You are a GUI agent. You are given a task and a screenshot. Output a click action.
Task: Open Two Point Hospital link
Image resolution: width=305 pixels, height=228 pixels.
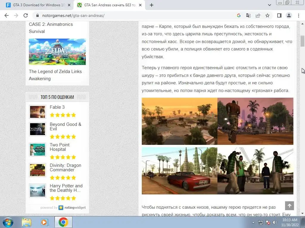pos(60,147)
